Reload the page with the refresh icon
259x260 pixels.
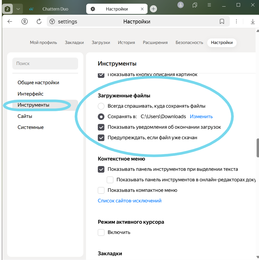click(x=39, y=22)
